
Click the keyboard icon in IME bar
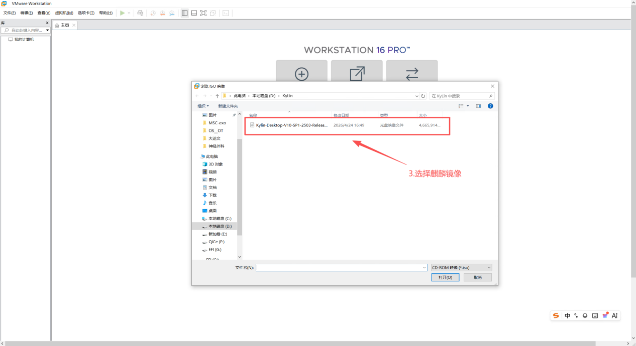(x=595, y=315)
